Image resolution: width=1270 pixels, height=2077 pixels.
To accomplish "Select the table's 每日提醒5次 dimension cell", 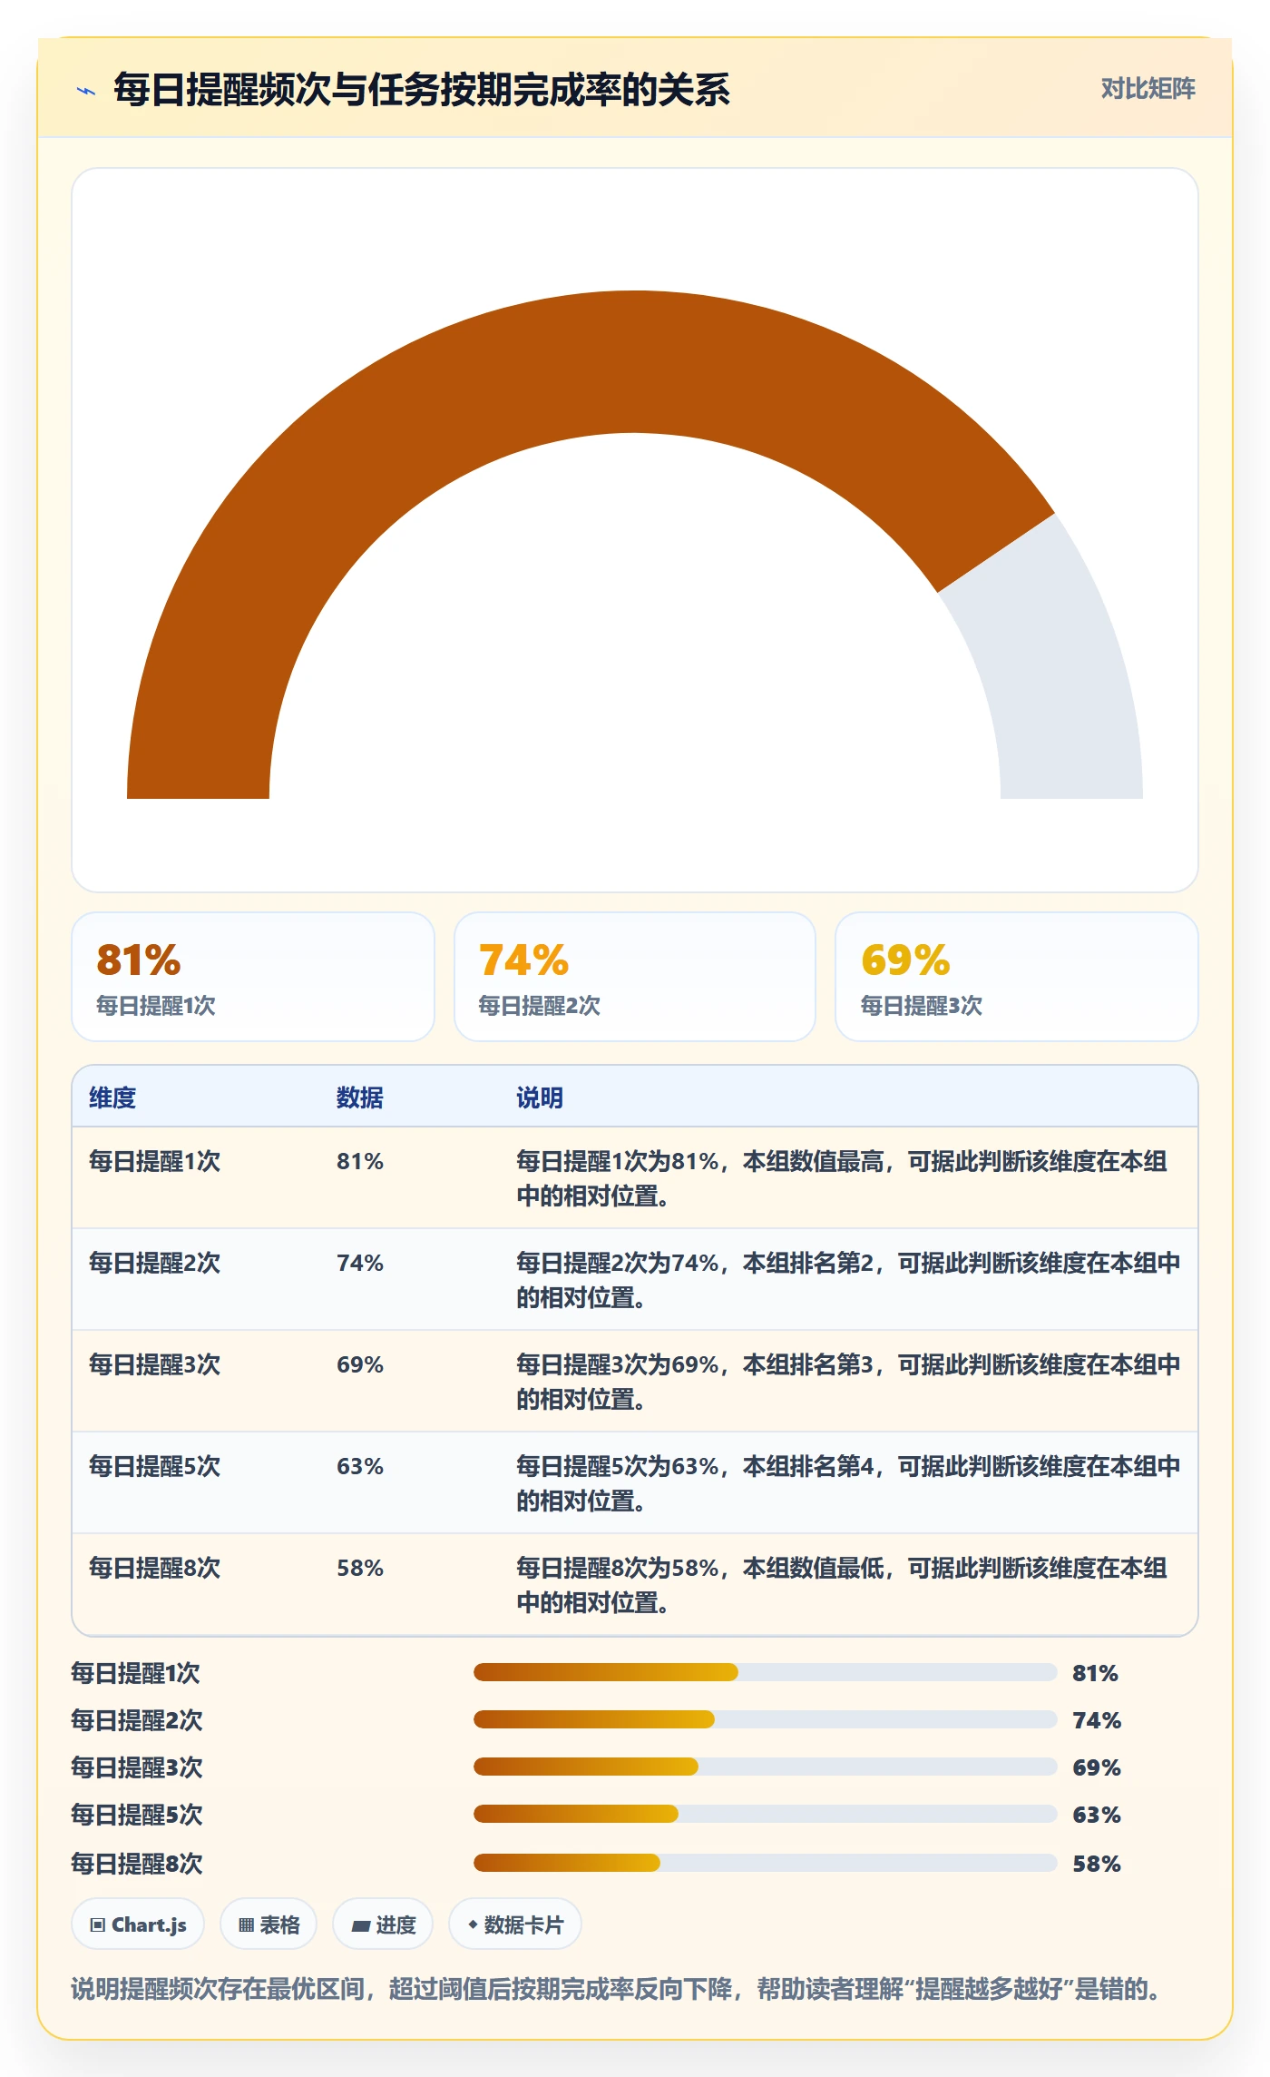I will 155,1466.
